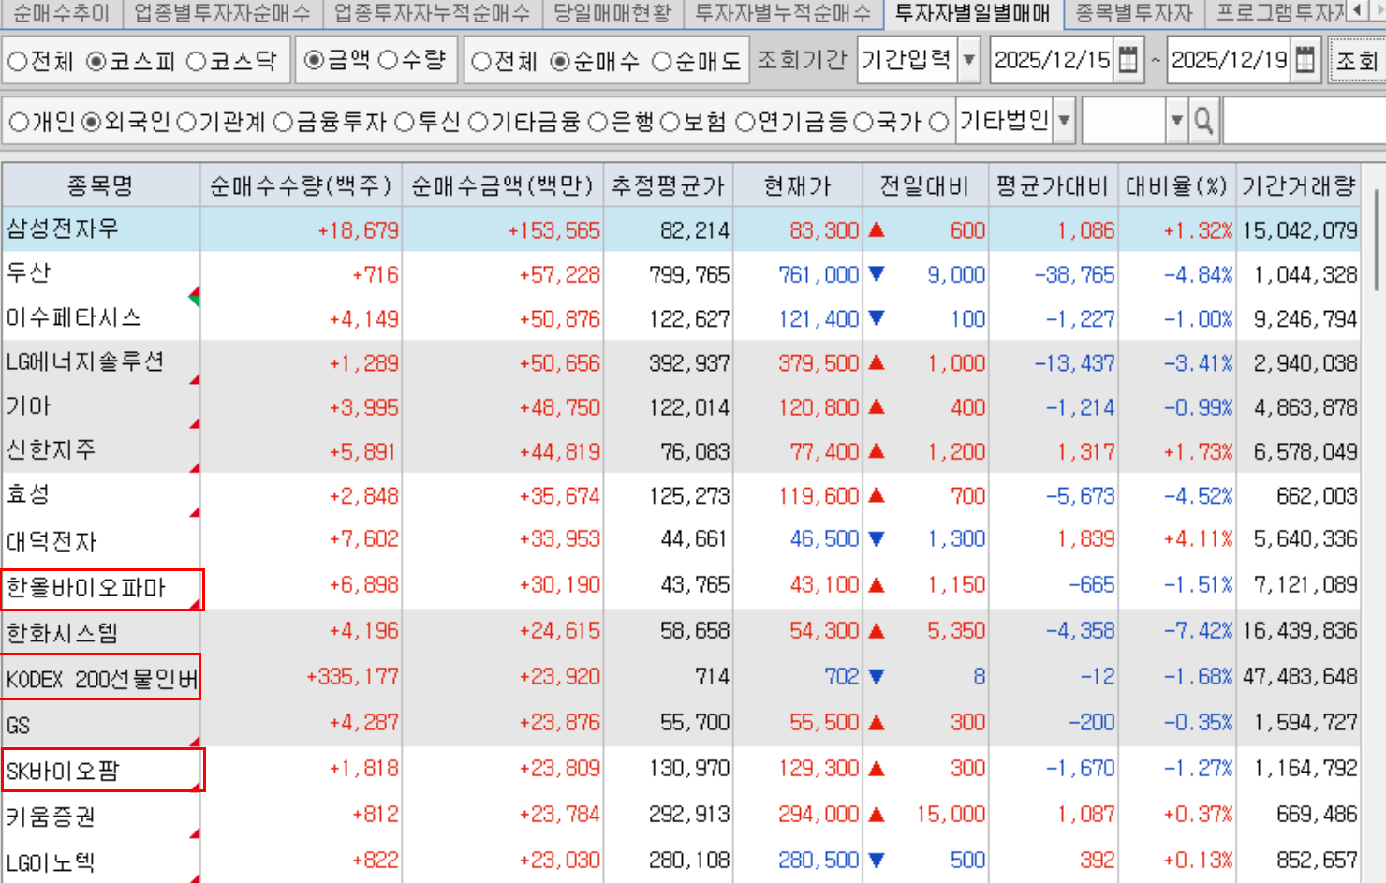This screenshot has height=883, width=1386.
Task: Click green-red corner marker beside 이수페타시스
Action: coord(194,298)
